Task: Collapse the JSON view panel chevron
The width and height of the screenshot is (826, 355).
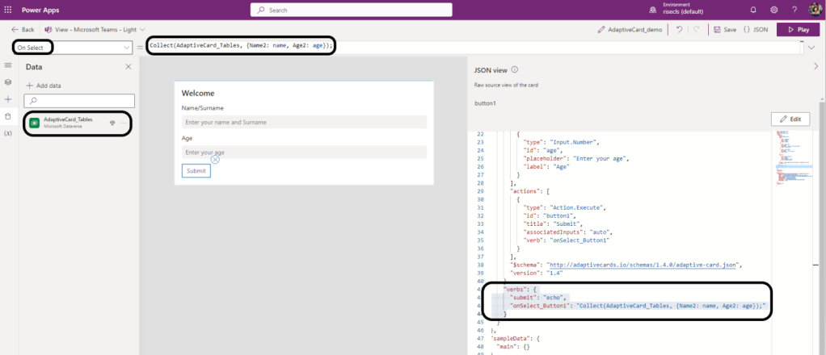Action: [x=815, y=67]
